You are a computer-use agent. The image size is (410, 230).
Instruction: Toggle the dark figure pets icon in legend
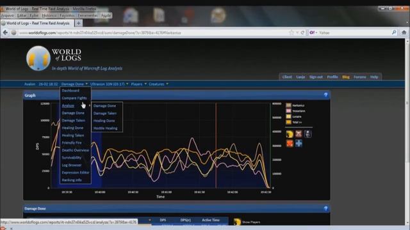pyautogui.click(x=307, y=134)
